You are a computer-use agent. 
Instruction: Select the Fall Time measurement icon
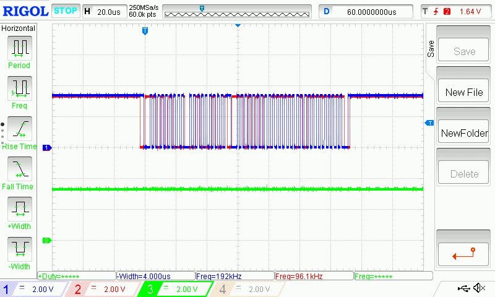[x=20, y=168]
